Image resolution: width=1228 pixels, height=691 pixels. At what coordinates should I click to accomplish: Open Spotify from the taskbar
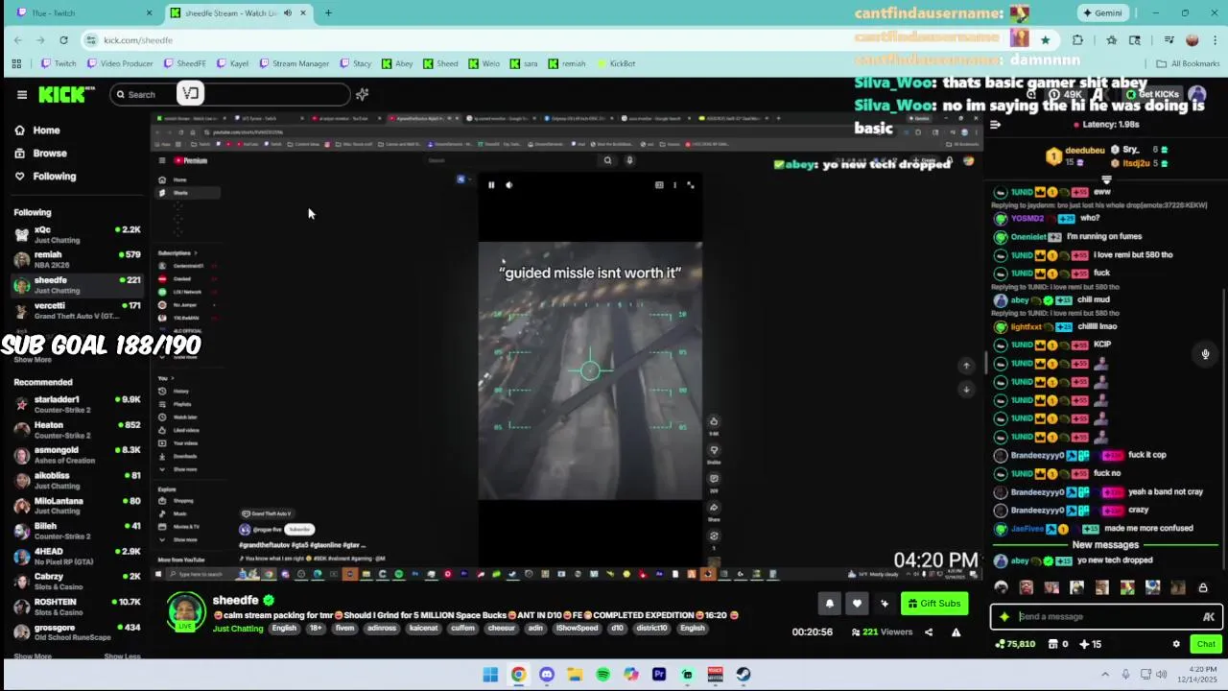[602, 675]
